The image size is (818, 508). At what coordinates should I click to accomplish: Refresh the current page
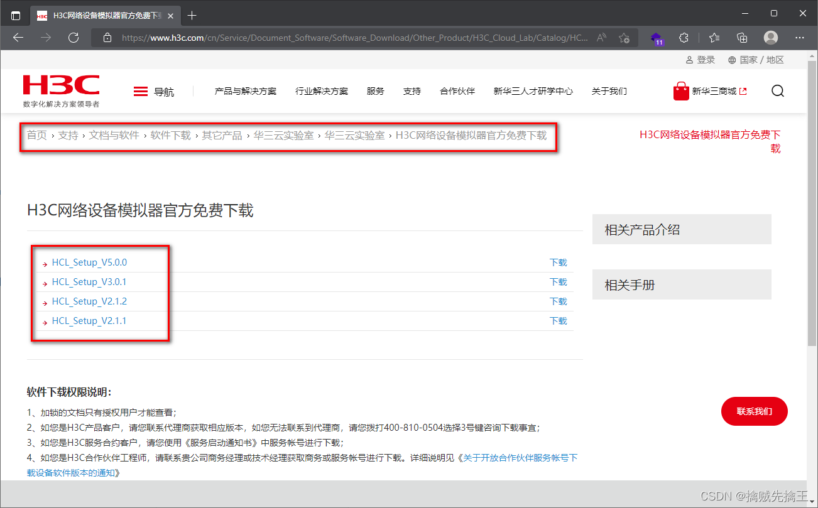tap(74, 38)
